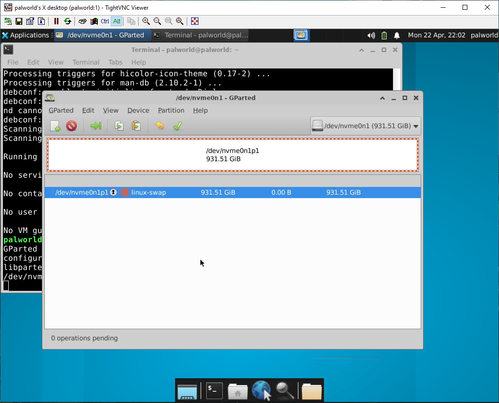This screenshot has height=403, width=499.
Task: Click the Undo last operation icon
Action: (x=160, y=126)
